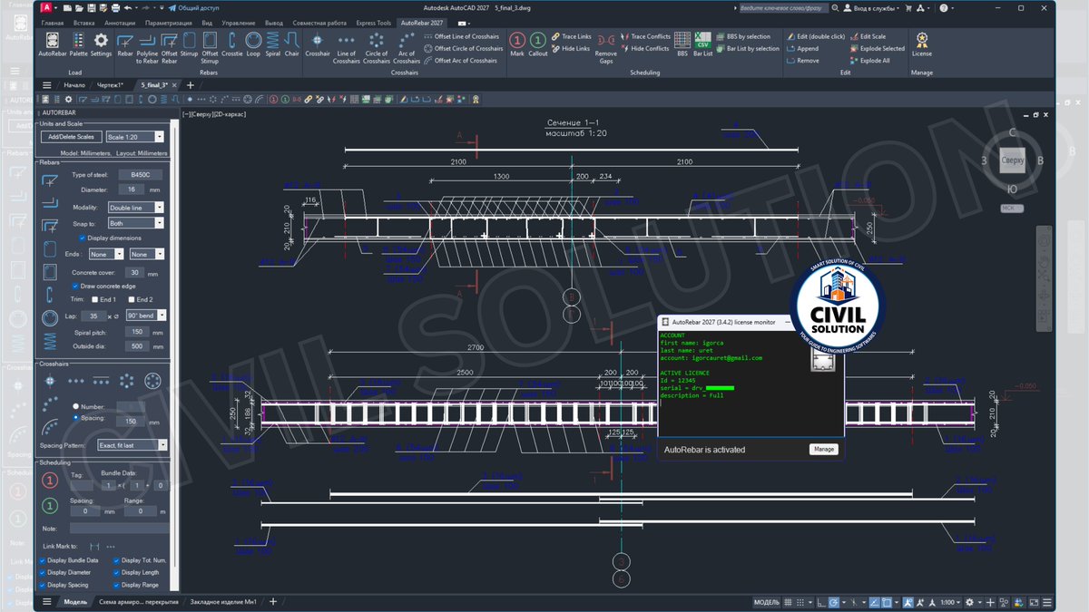This screenshot has width=1089, height=612.
Task: Select the Spiral tool in ribbon
Action: click(x=273, y=46)
